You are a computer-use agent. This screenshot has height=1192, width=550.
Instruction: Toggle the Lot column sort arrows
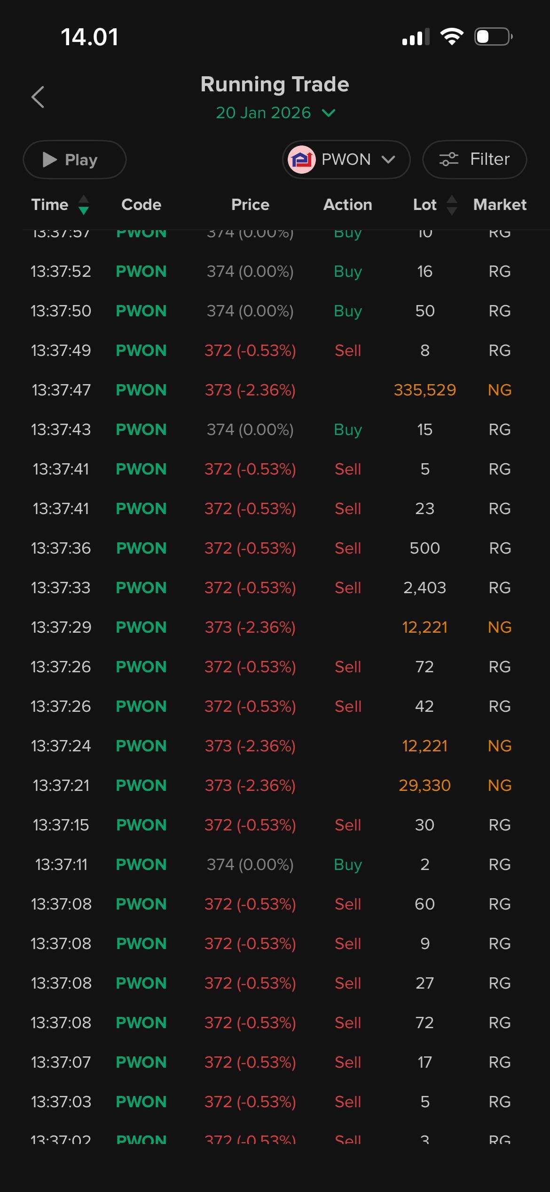pos(452,205)
